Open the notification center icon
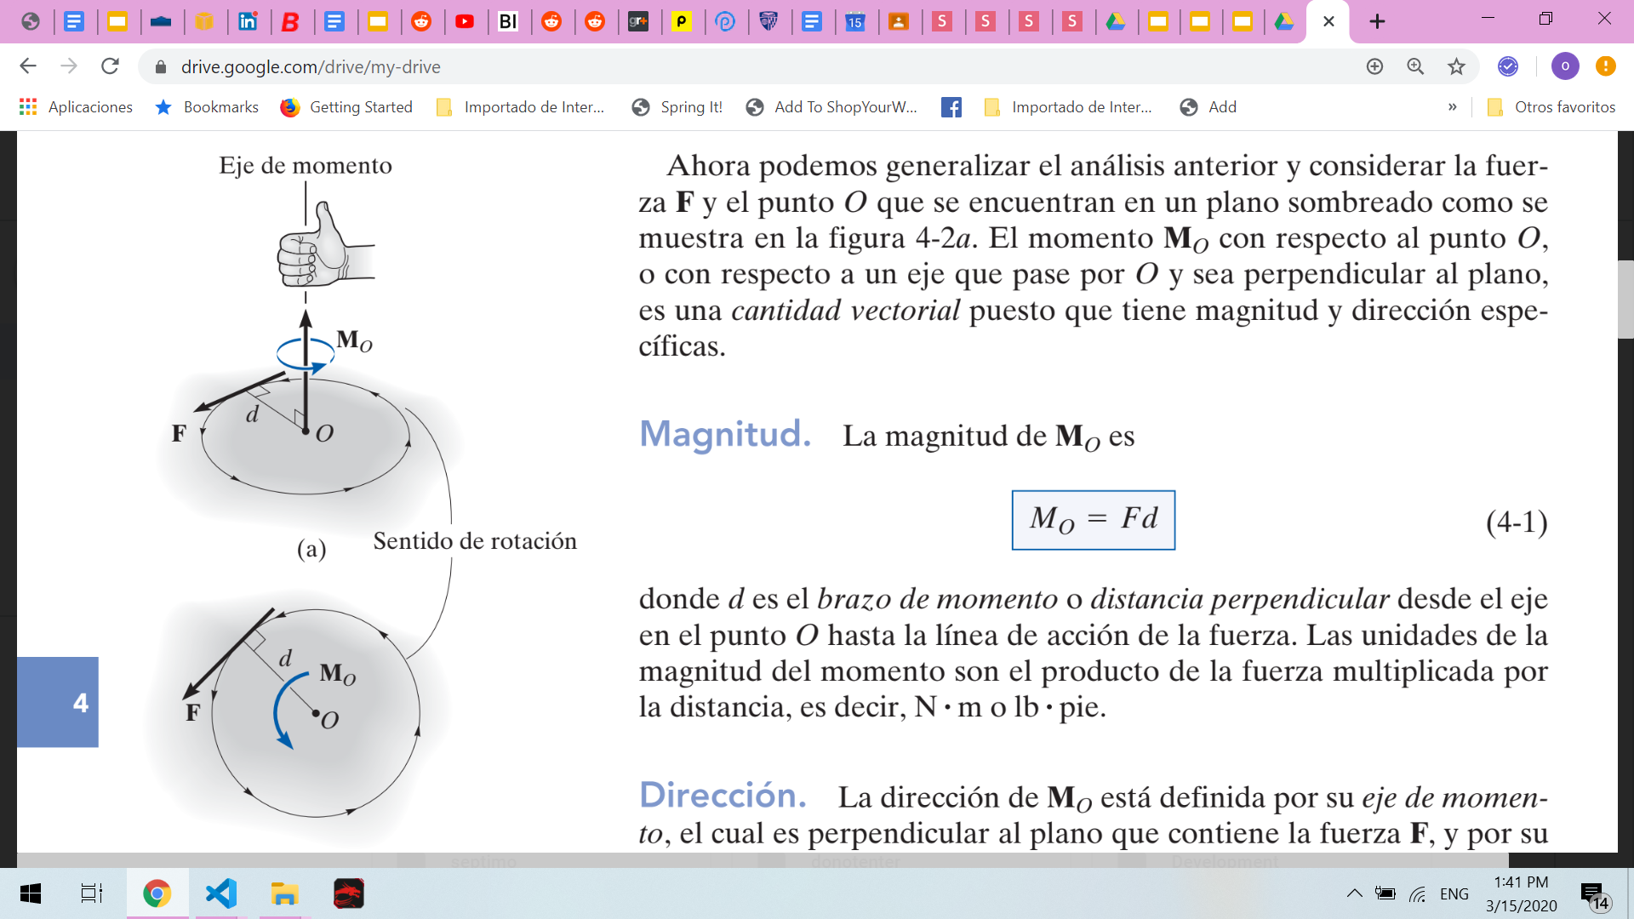Viewport: 1634px width, 919px height. [1592, 893]
